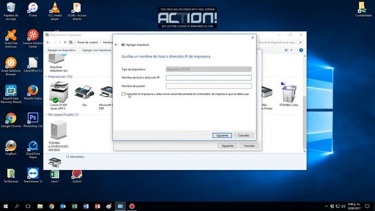
Task: Open Word from the taskbar
Action: click(x=86, y=206)
